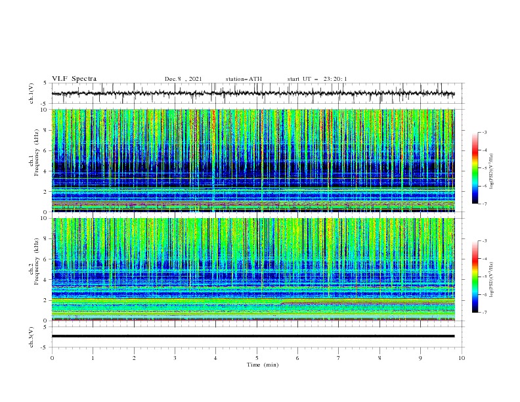Screen dimensions: 520x402
Task: Click the "-7" tick on upper colorbar
Action: [485, 204]
